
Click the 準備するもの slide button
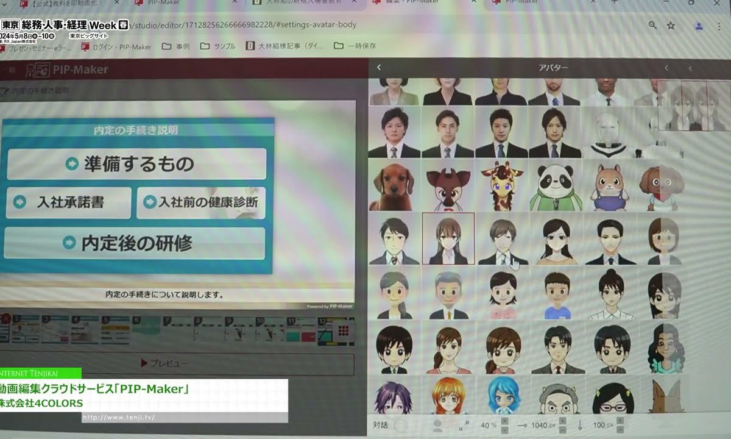pyautogui.click(x=136, y=163)
